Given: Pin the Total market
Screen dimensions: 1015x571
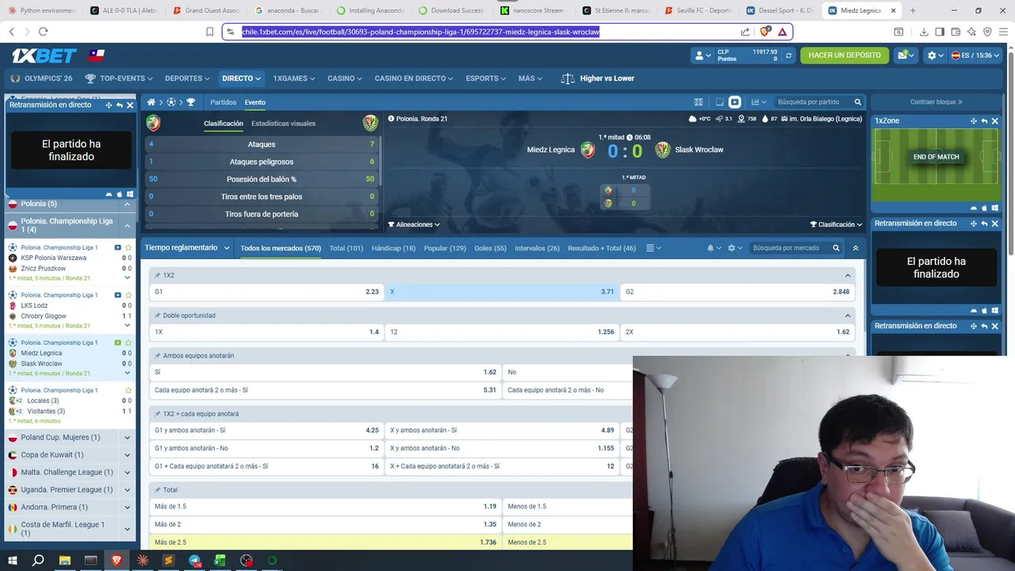Looking at the screenshot, I should coord(157,490).
